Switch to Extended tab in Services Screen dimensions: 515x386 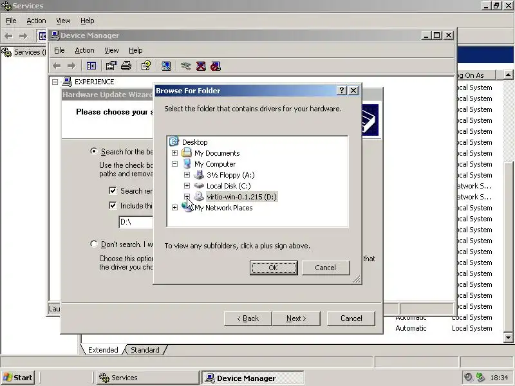tap(103, 350)
